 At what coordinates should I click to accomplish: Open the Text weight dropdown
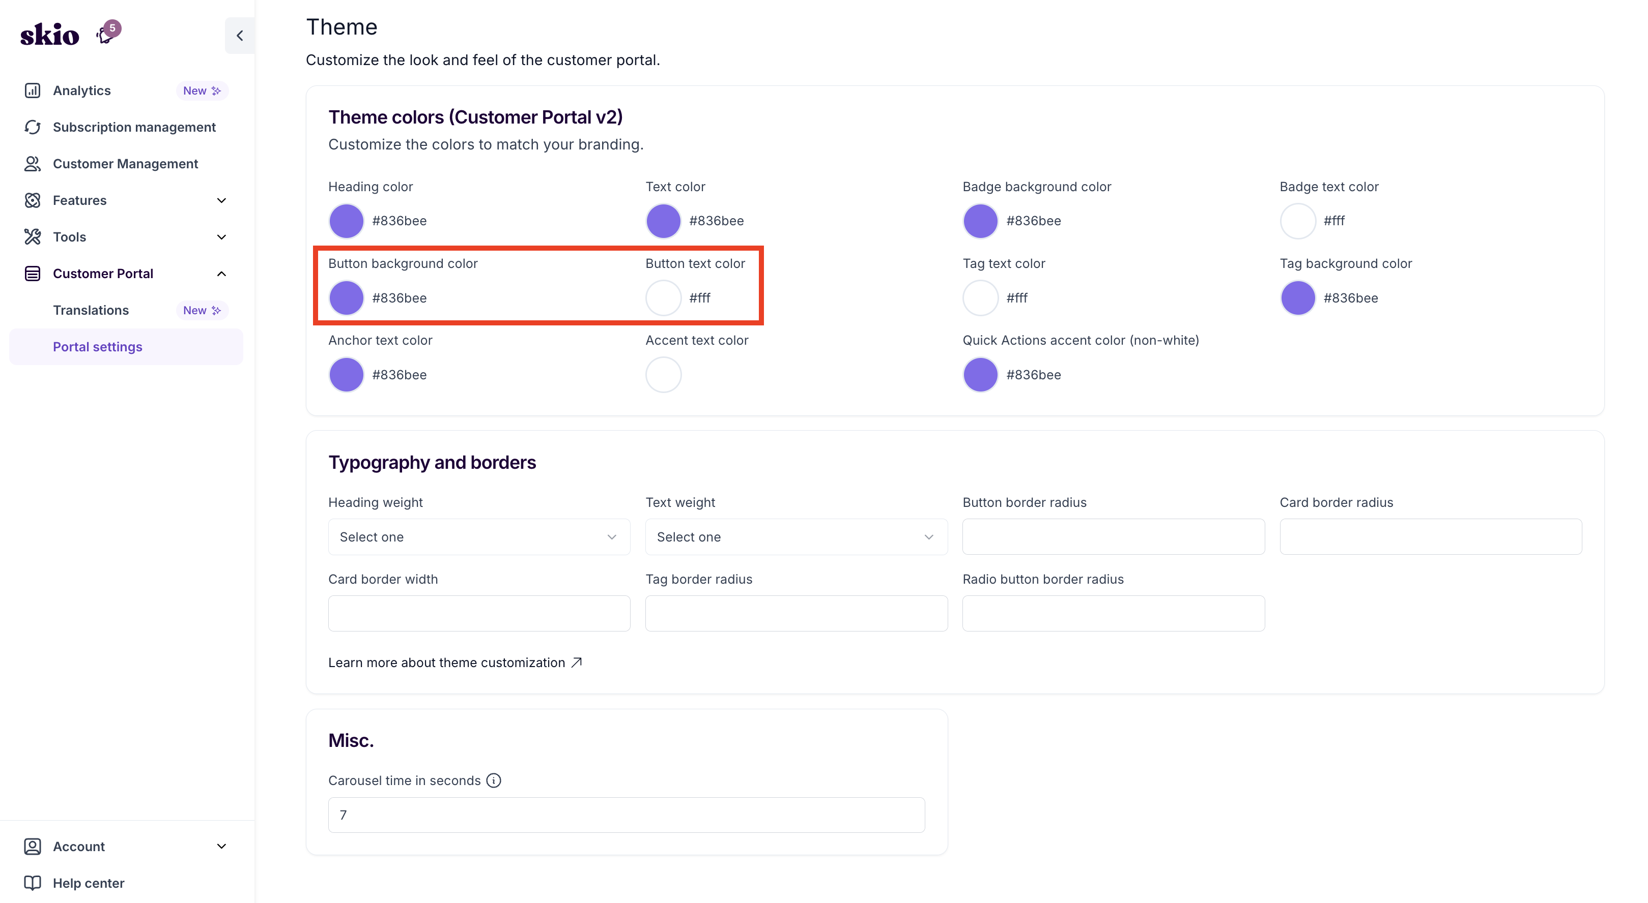click(797, 537)
